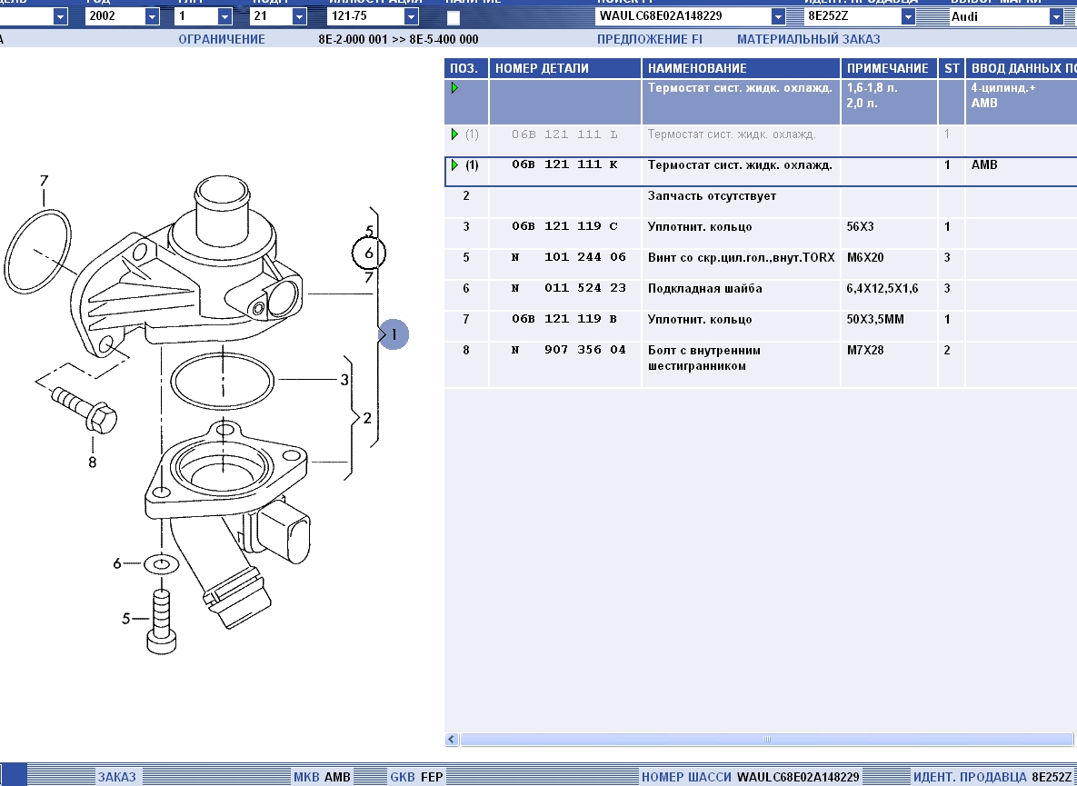This screenshot has height=786, width=1077.
Task: Click the ЗАКАЗ button in the status bar
Action: 116,777
